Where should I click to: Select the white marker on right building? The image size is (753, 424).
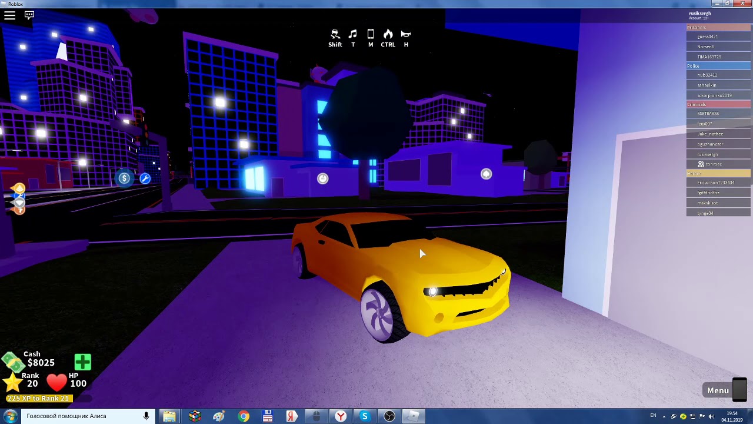[486, 174]
